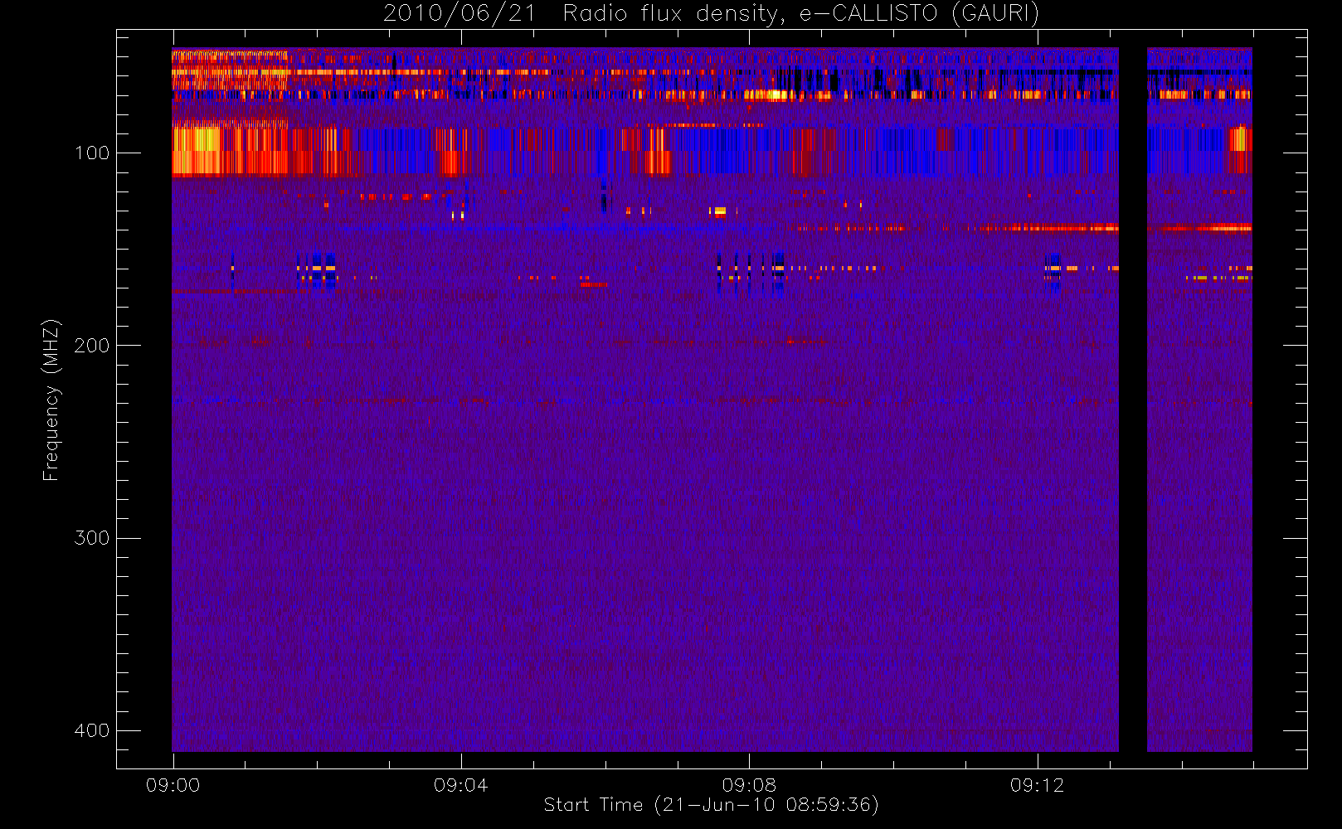Click the '09:12' time axis label
This screenshot has height=829, width=1342.
click(x=1037, y=785)
